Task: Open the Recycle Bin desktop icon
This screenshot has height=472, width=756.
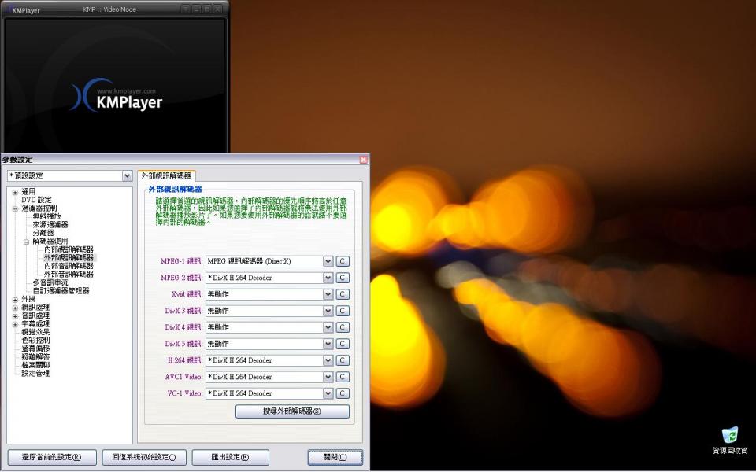Action: (x=729, y=437)
